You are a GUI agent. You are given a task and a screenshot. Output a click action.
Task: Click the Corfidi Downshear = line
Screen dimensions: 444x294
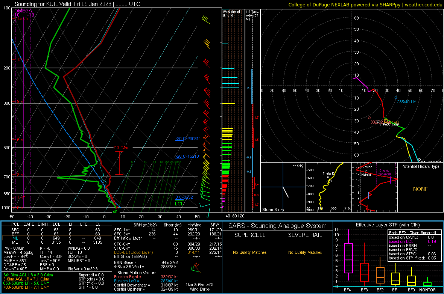tap(146, 285)
